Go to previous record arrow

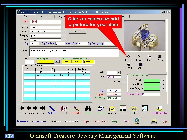coord(29,108)
